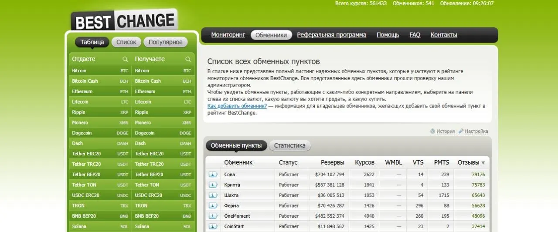
Task: Open the Контакты menu item
Action: (444, 35)
